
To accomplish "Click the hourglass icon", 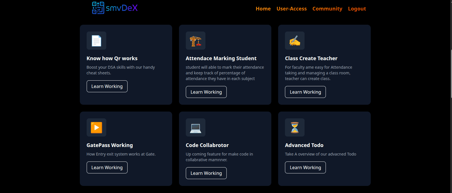I will click(x=295, y=127).
